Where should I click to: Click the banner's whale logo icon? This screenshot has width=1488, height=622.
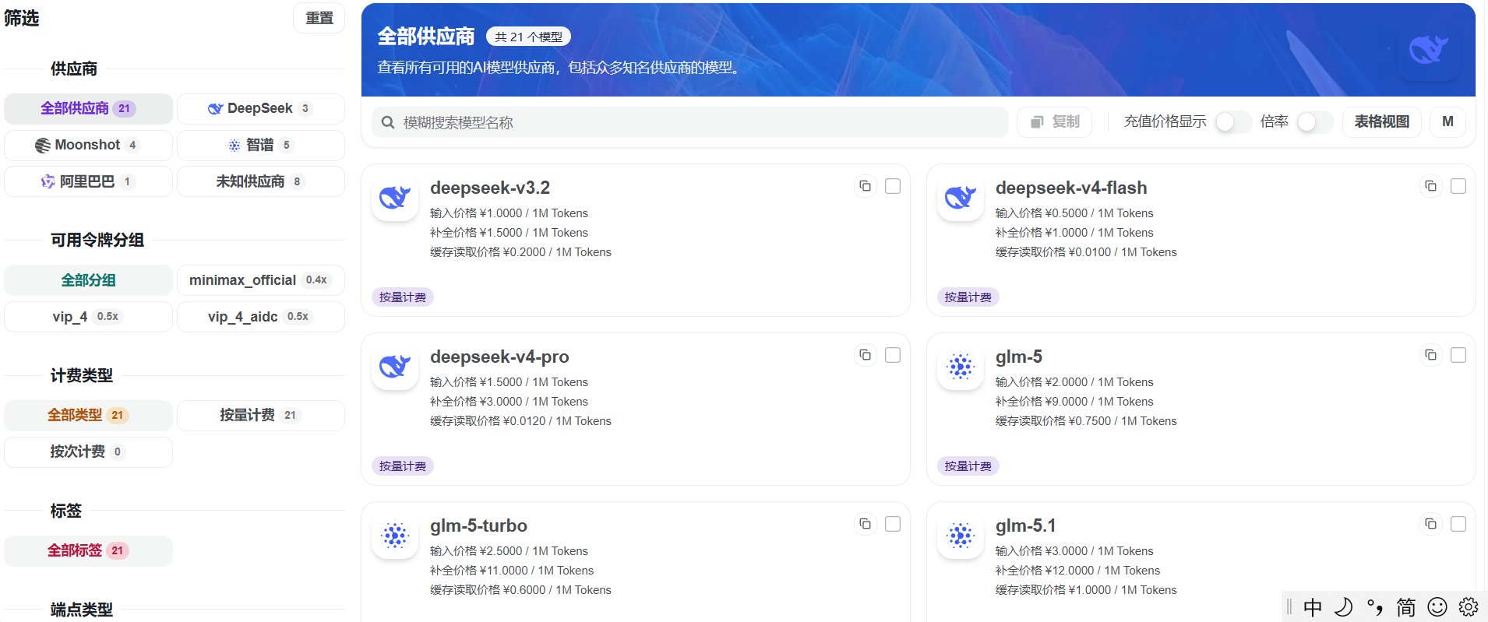point(1428,50)
